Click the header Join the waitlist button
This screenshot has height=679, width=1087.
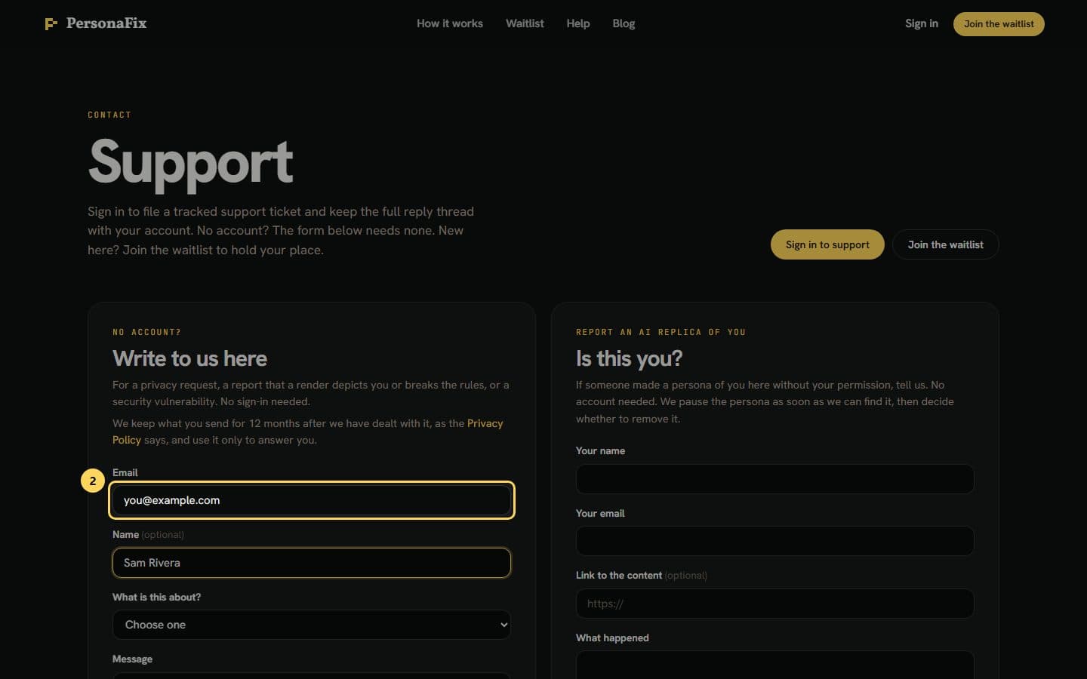pyautogui.click(x=999, y=24)
